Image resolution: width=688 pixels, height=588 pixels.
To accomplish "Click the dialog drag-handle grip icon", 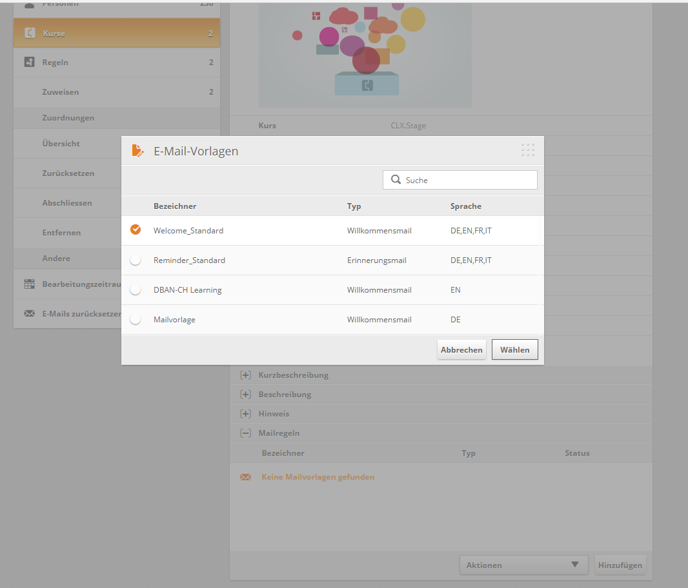I will click(x=527, y=150).
